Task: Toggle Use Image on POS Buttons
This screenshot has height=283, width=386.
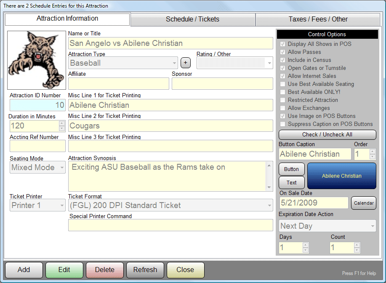Action: (282, 116)
